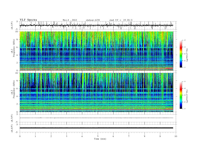The height and width of the screenshot is (153, 198).
Task: Click the ch.2 "Frequency (kHz)" axis label
Action: [14, 89]
